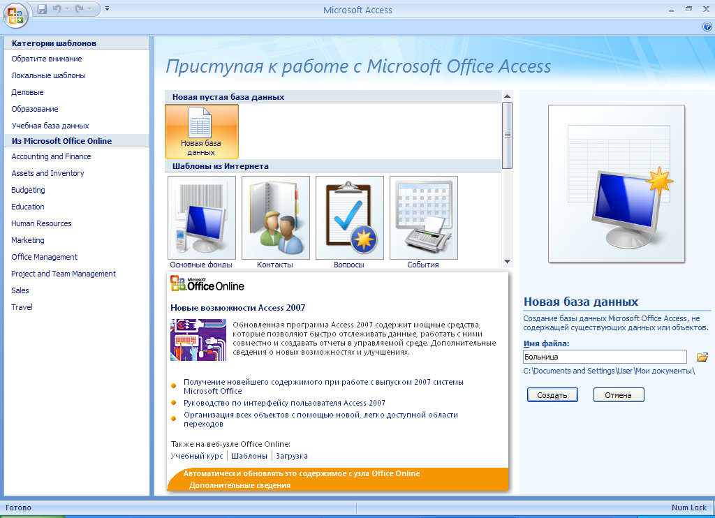This screenshot has height=518, width=715.
Task: Open Sales templates
Action: (20, 290)
